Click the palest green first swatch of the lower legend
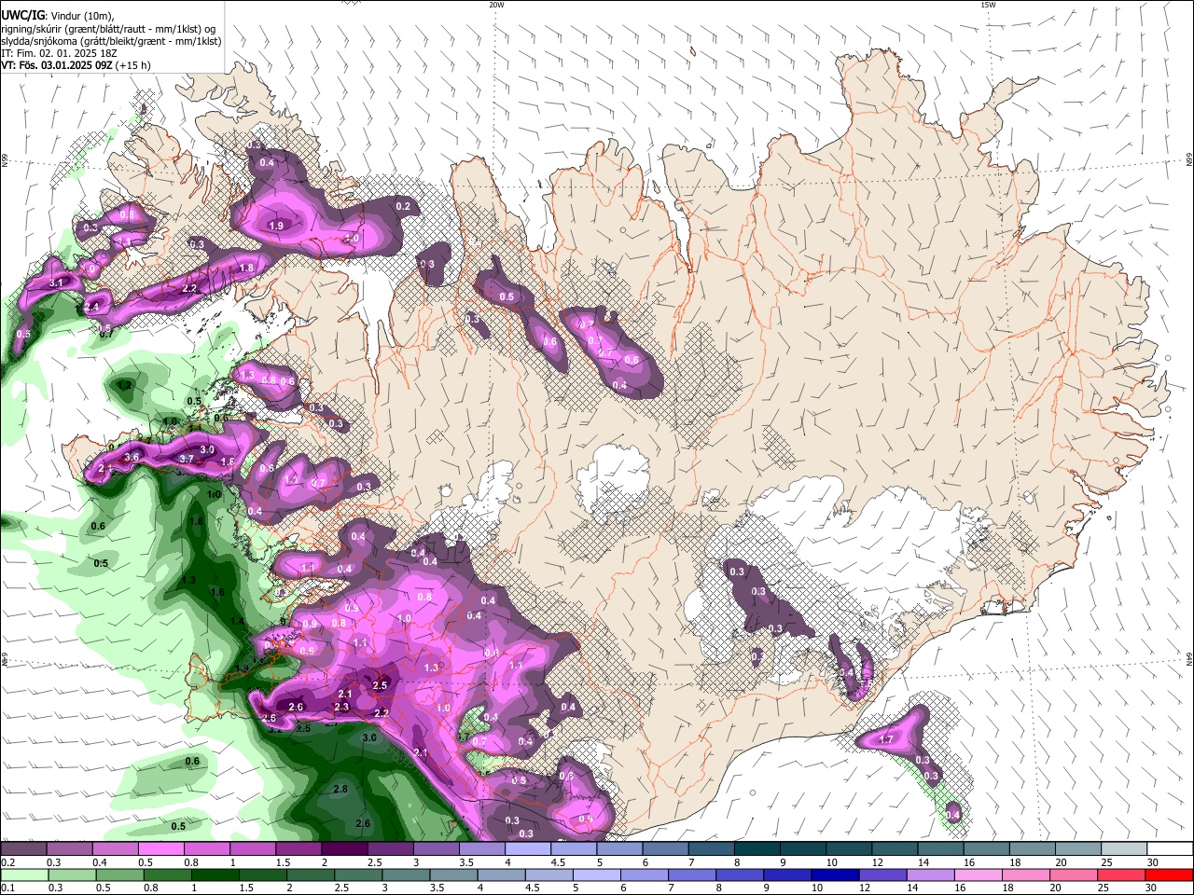The image size is (1194, 895). pyautogui.click(x=22, y=875)
